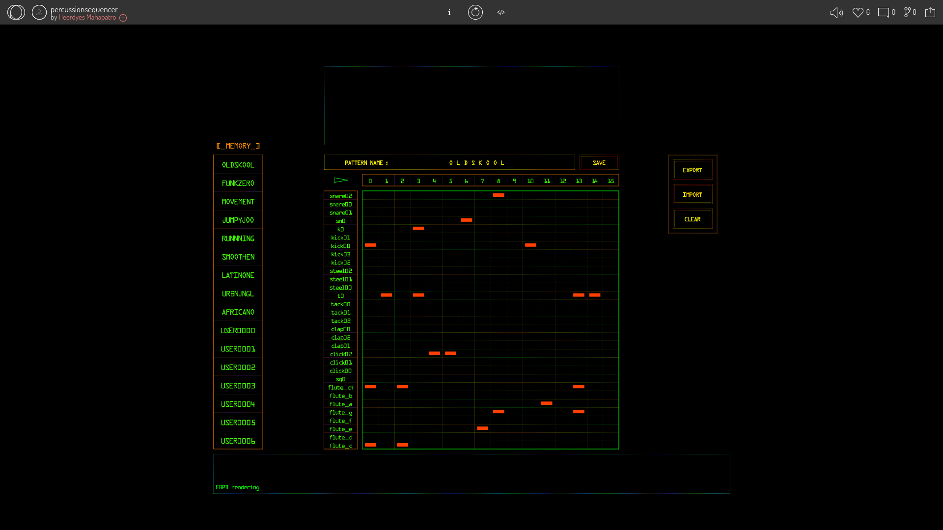Select the USER0003 memory slot
This screenshot has width=943, height=530.
(x=238, y=386)
